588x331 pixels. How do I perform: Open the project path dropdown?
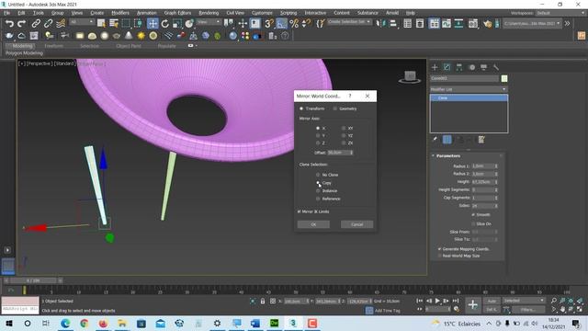point(532,23)
